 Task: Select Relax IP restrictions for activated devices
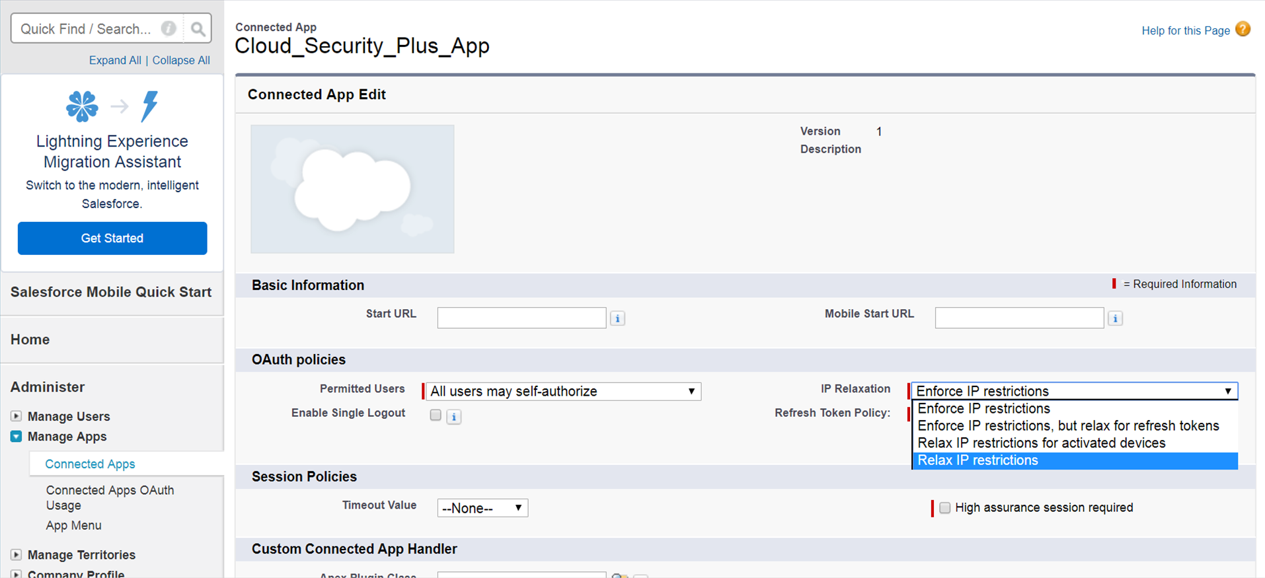(1075, 443)
